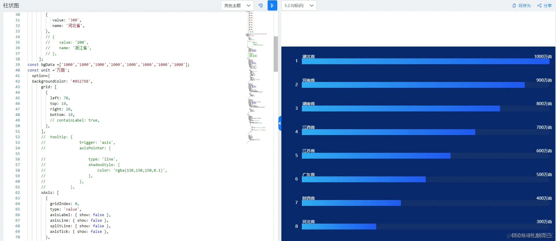Click the '// tooltip: {' comment line
Viewport: 556px width, 241px height.
click(57, 137)
